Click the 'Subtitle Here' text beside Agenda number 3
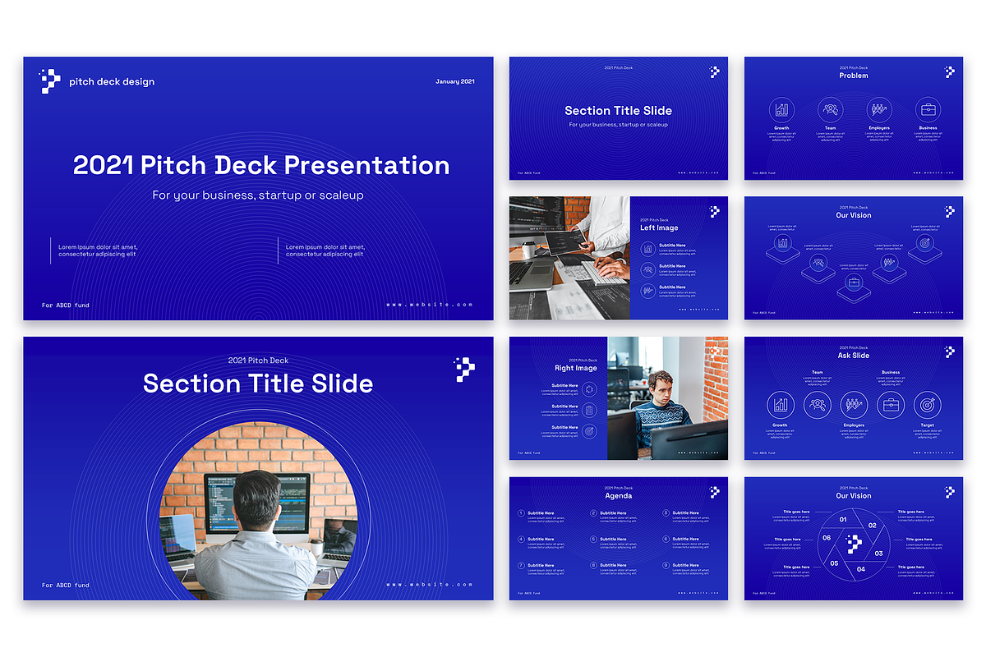 (686, 513)
